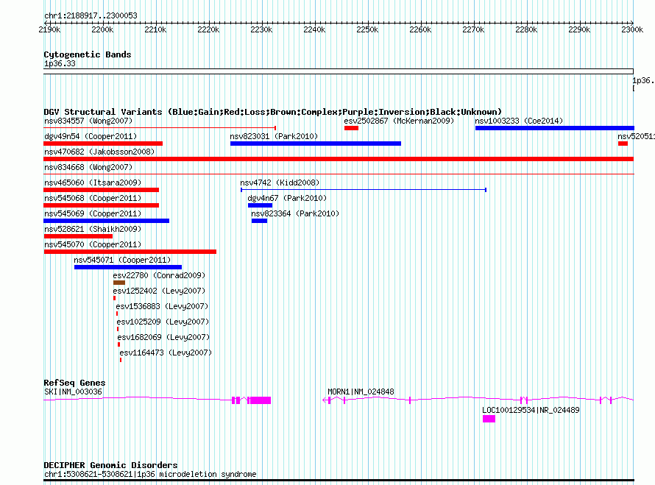Click the nsv520511 partially visible red bar

point(623,144)
